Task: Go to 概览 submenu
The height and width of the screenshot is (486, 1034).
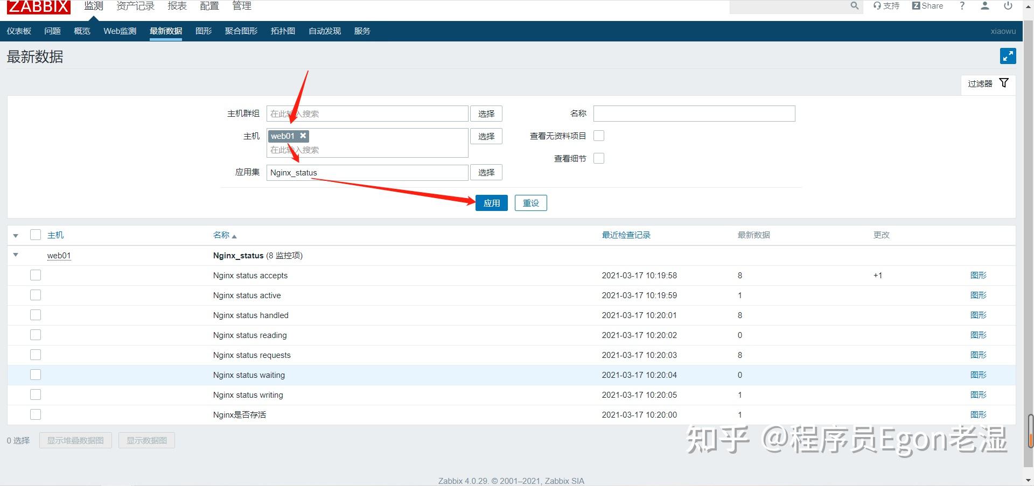Action: 82,31
